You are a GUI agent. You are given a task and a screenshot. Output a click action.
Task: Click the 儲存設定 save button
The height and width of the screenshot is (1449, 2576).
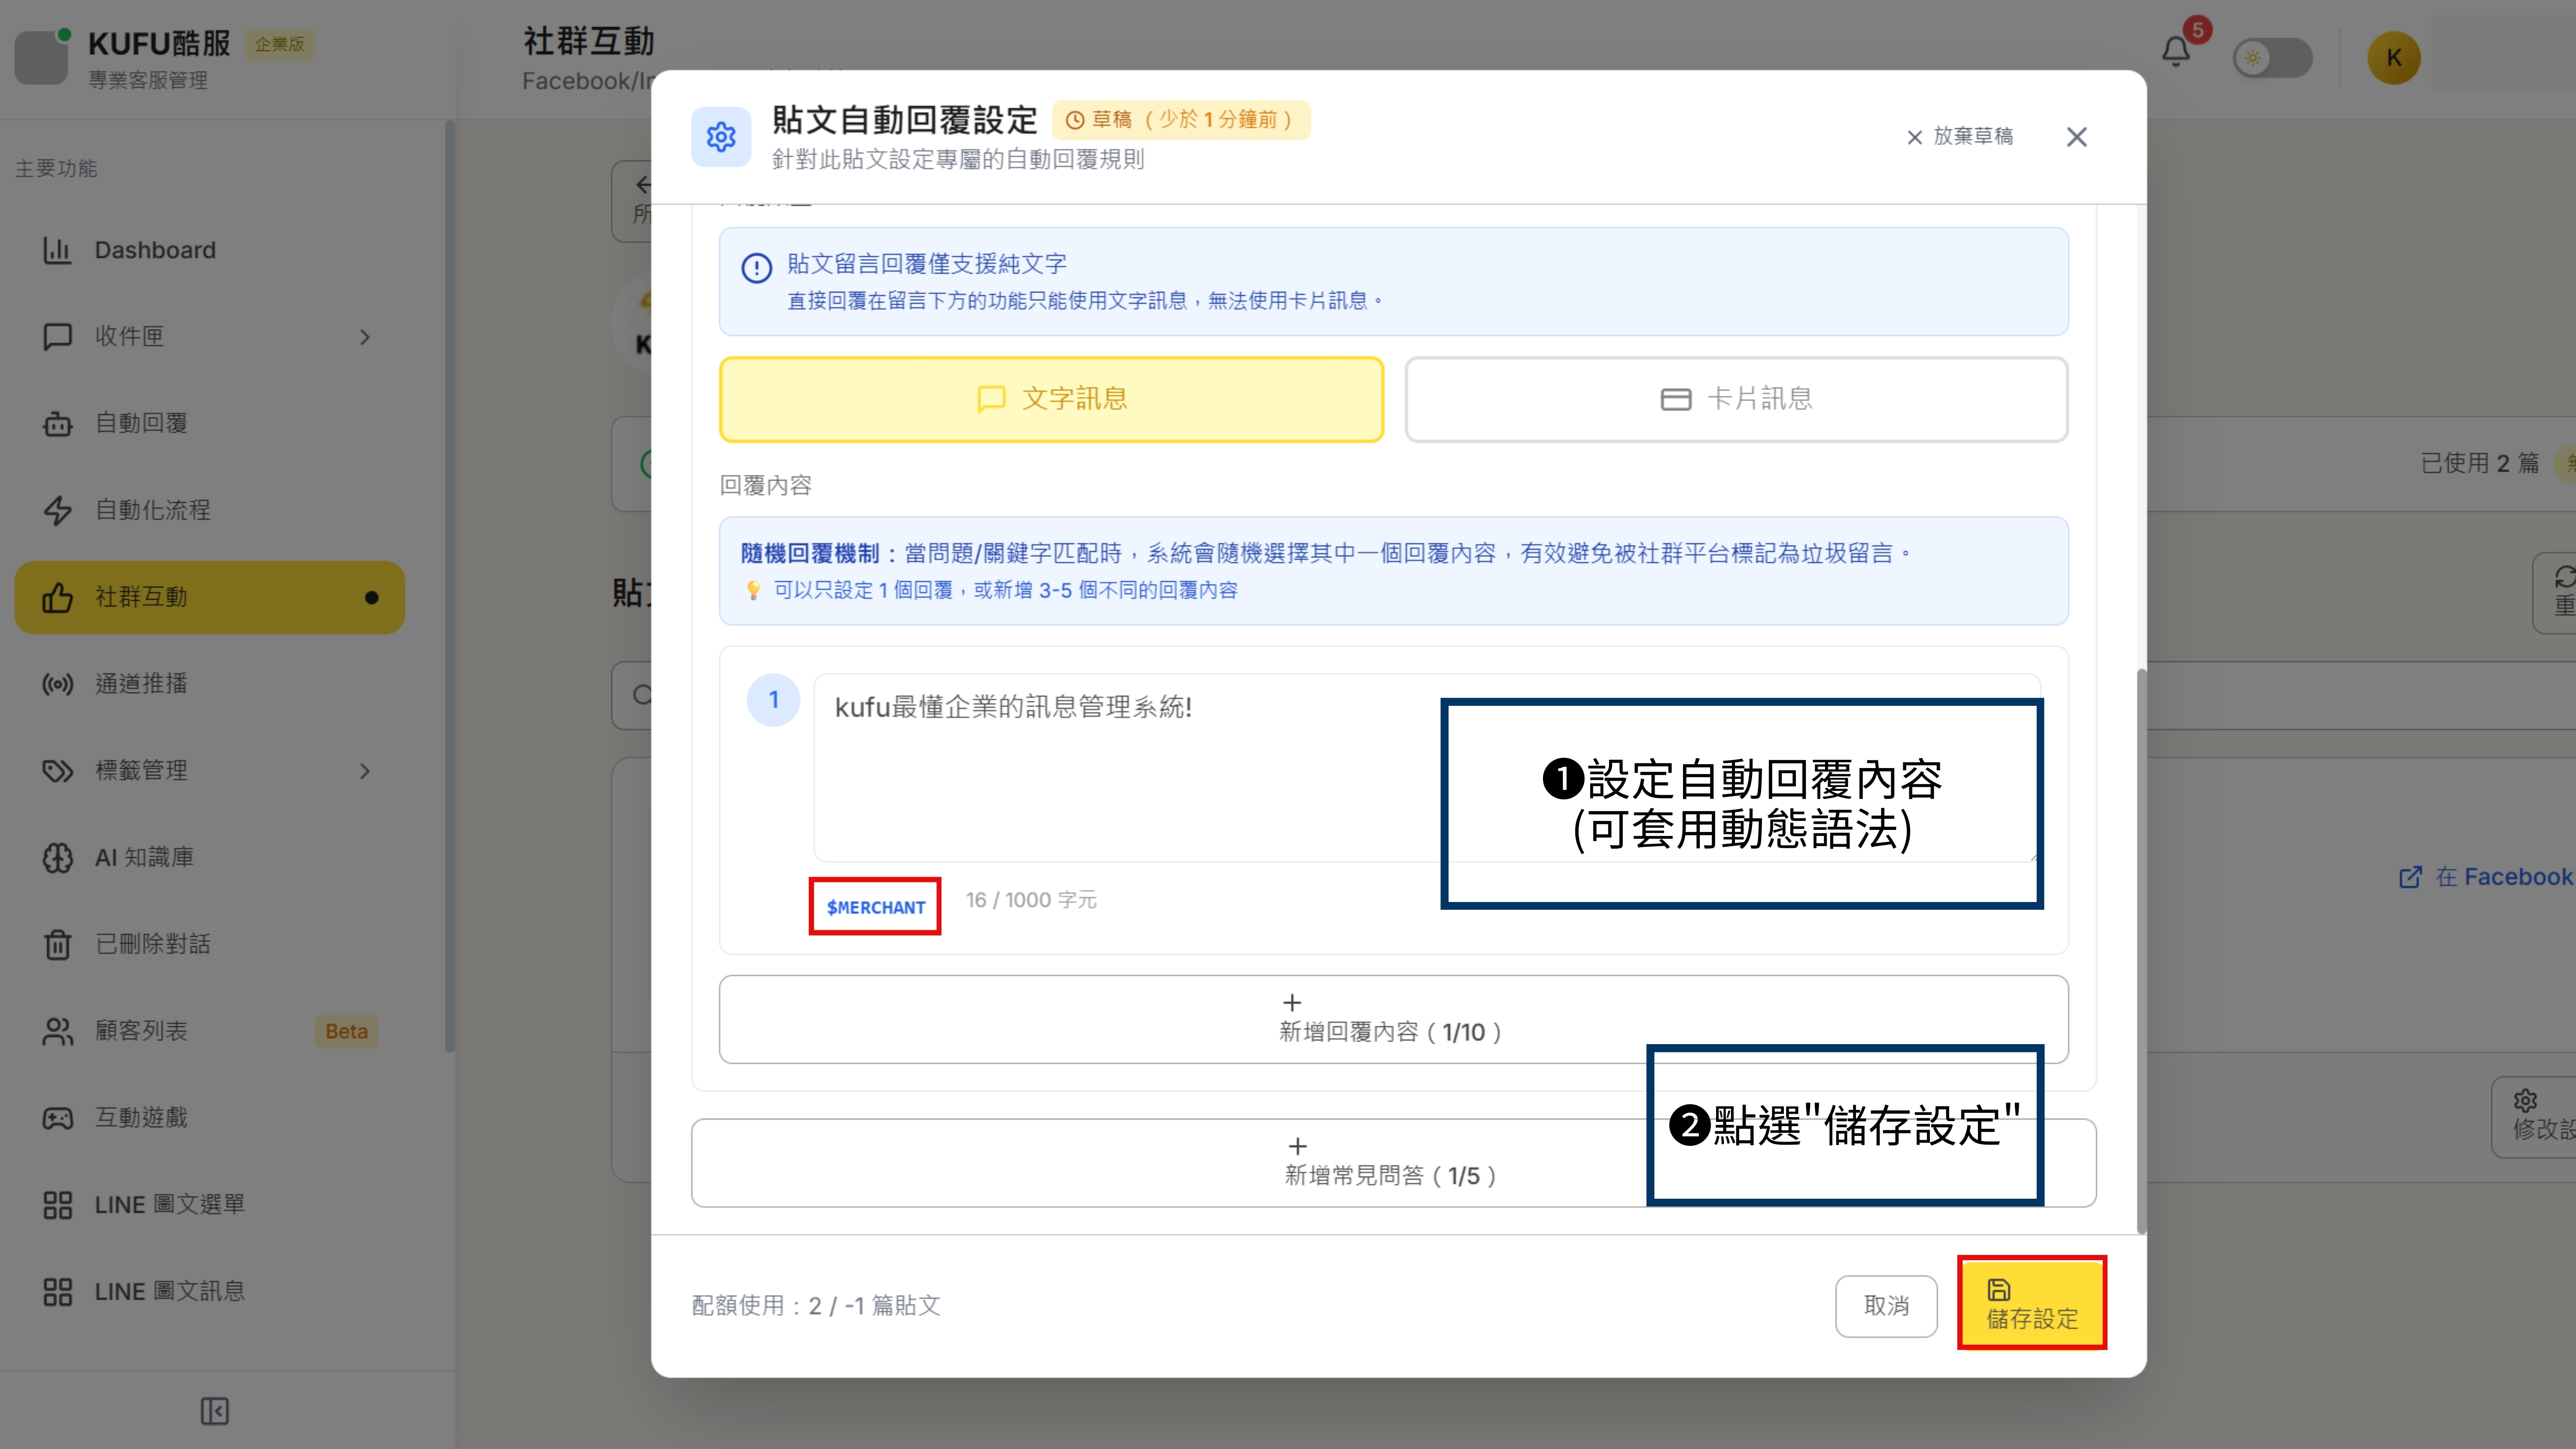(2032, 1304)
